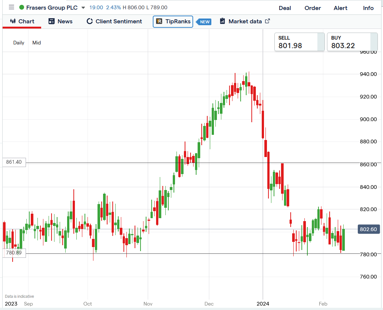Change the Daily timeframe setting
This screenshot has height=310, width=383.
[x=19, y=43]
